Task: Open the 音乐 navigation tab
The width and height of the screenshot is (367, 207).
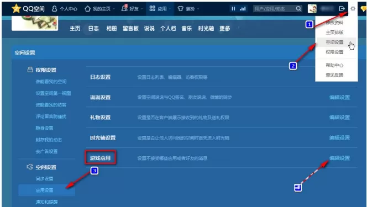Action: pos(187,29)
